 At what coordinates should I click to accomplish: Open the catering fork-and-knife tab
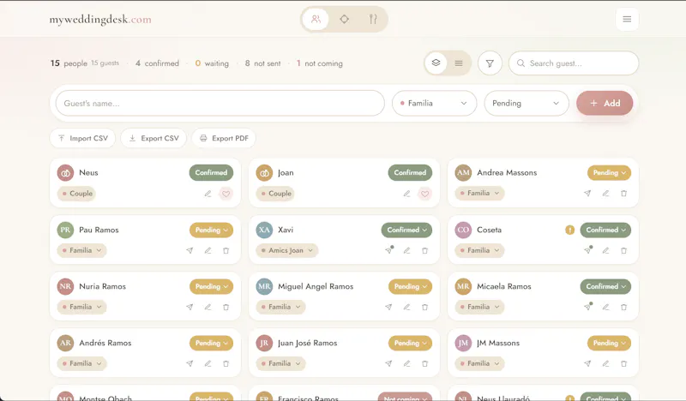point(373,19)
